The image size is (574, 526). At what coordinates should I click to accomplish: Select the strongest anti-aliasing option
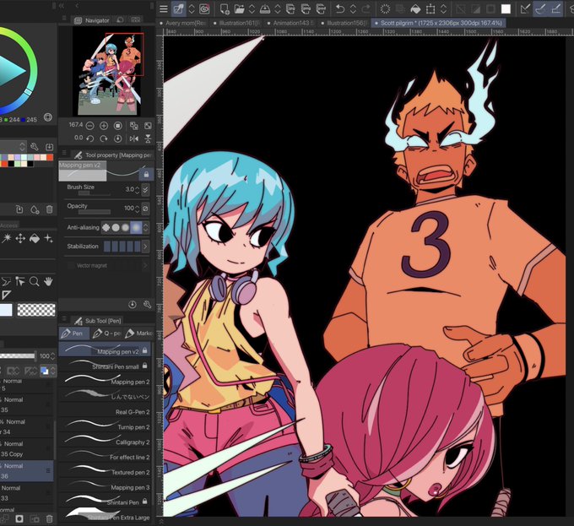[x=136, y=227]
